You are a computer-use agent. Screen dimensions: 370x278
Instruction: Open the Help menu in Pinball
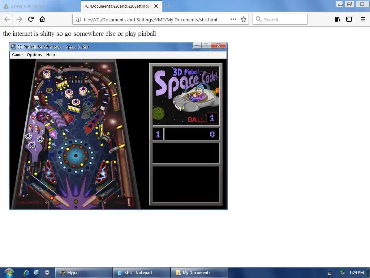(51, 55)
